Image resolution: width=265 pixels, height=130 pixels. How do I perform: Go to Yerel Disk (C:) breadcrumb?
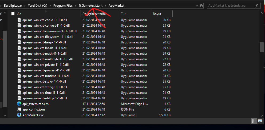click(38, 6)
